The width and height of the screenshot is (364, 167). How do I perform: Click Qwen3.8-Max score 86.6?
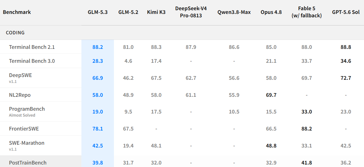(x=234, y=47)
